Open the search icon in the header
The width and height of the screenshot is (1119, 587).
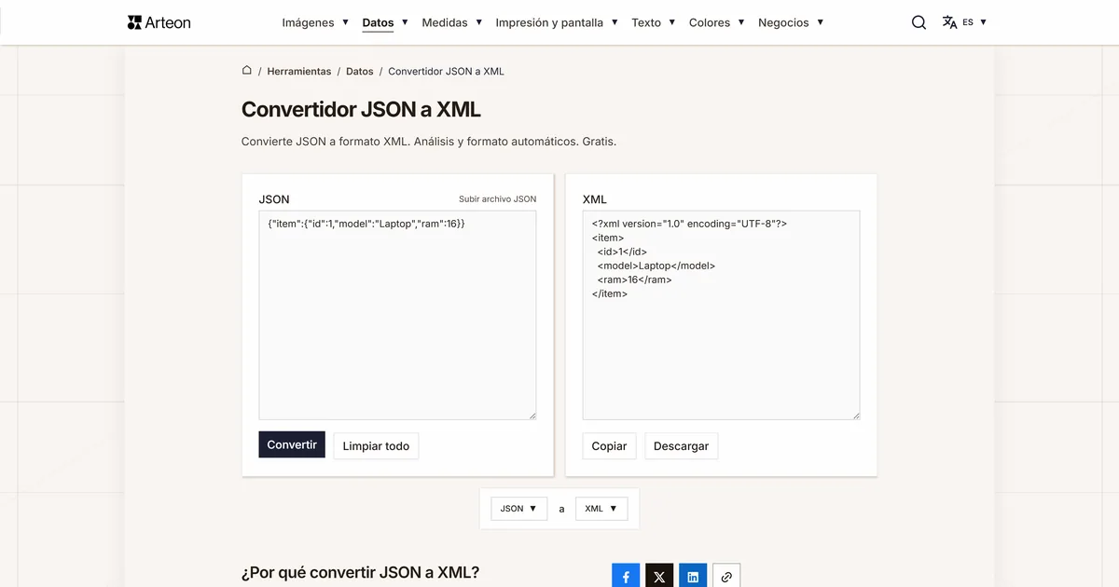[919, 22]
